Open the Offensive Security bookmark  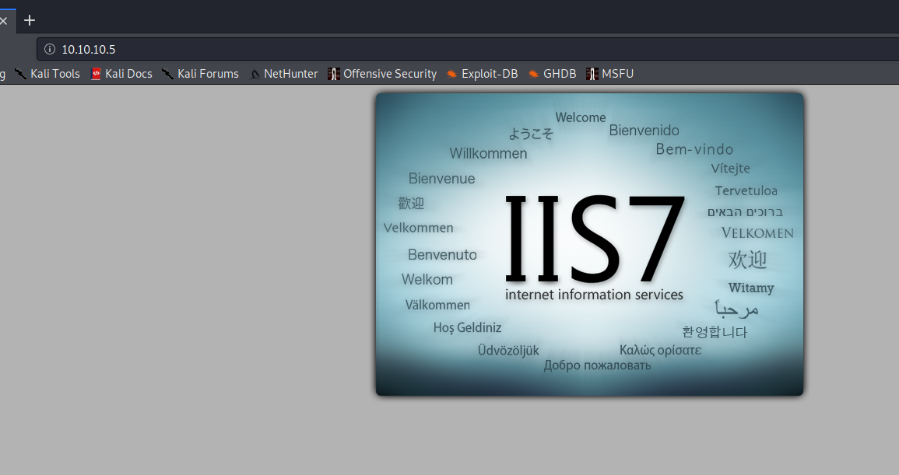(382, 74)
